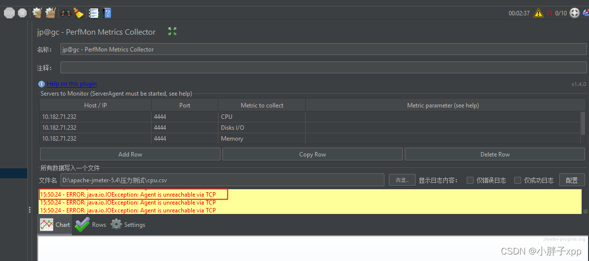Click the Host / IP column header
The height and width of the screenshot is (261, 589).
(96, 105)
